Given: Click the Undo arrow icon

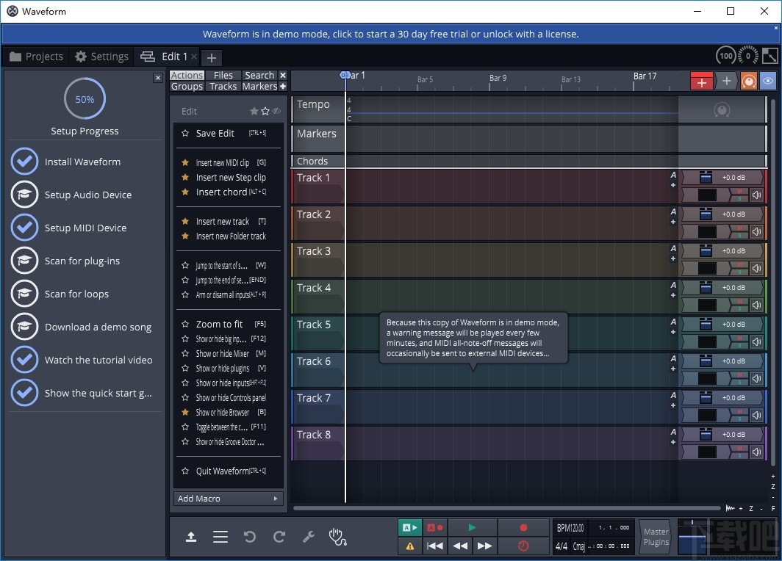Looking at the screenshot, I should point(250,537).
